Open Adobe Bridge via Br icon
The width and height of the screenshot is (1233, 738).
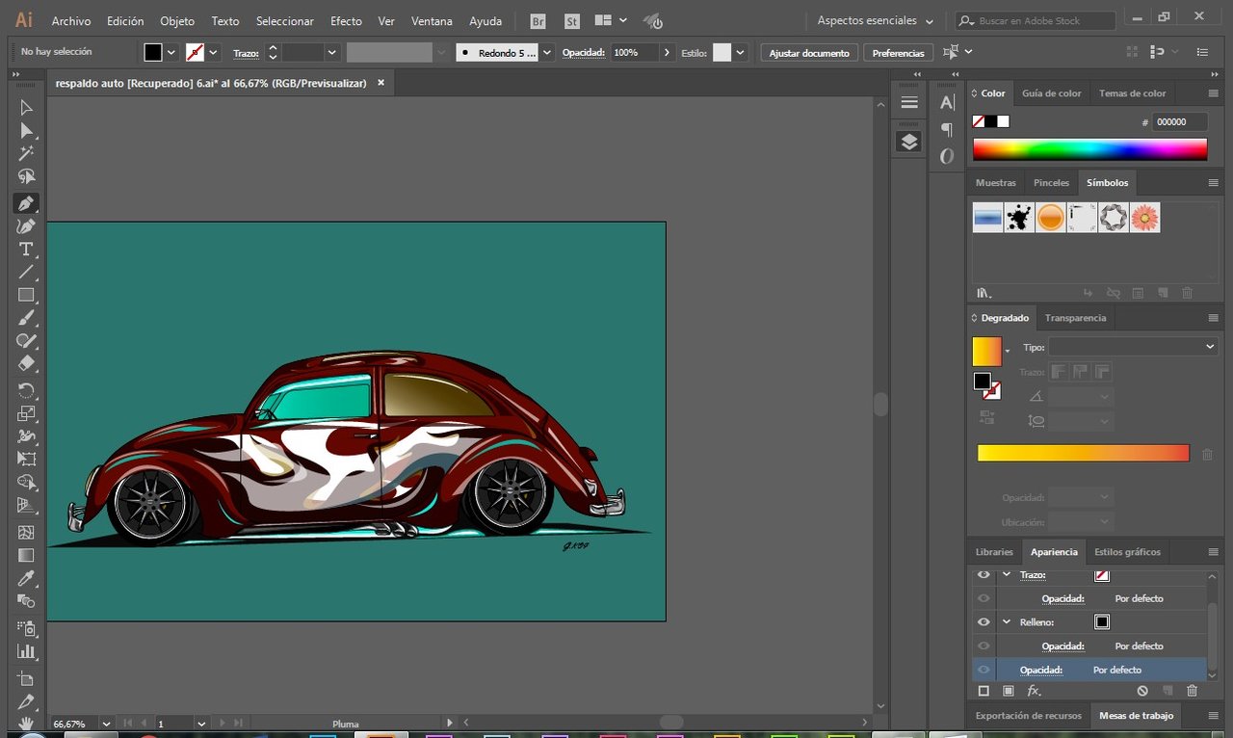click(538, 20)
